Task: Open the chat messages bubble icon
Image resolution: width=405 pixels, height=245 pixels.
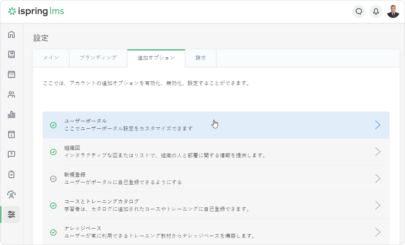Action: (x=359, y=11)
